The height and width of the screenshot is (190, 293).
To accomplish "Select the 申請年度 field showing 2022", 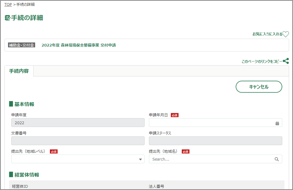I will click(x=78, y=123).
